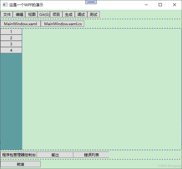The height and width of the screenshot is (169, 182).
Task: Close the WPF demo window
Action: point(175,5)
